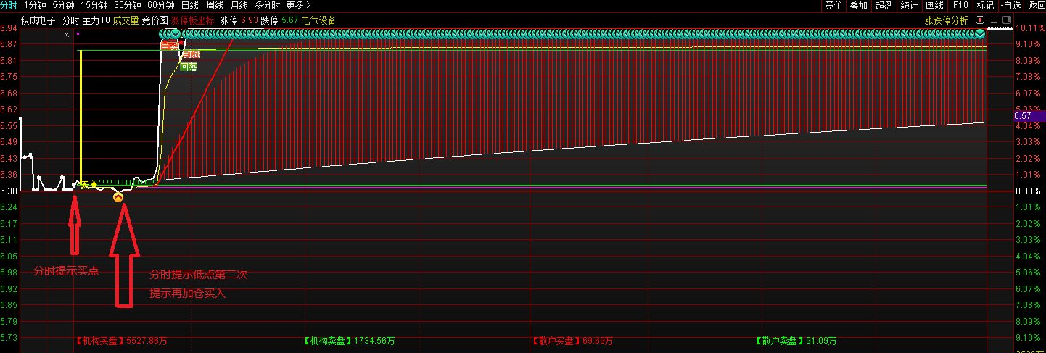1046x353 pixels.
Task: Click the 跌停 5.67 price label
Action: [279, 20]
